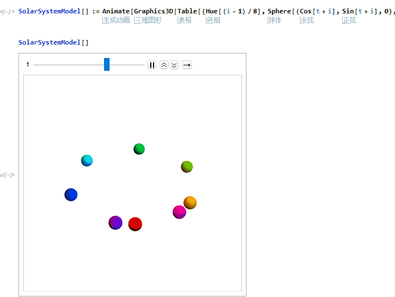
Task: Click the 余弦 annotation label
Action: (307, 20)
